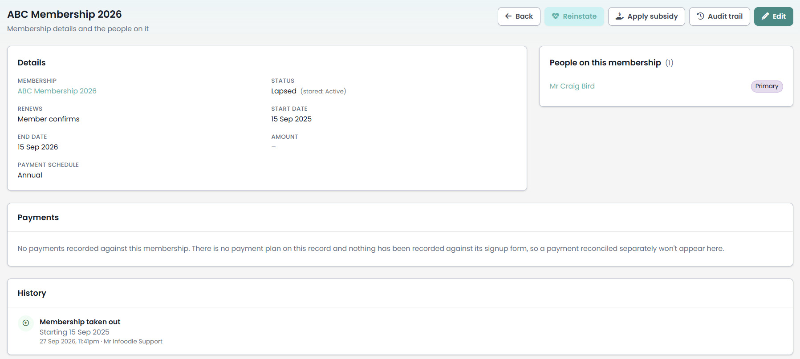Click the back arrow icon
The image size is (800, 359).
[x=508, y=16]
